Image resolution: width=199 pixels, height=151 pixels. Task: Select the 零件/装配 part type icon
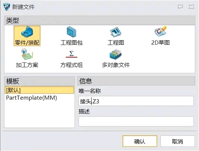[27, 32]
